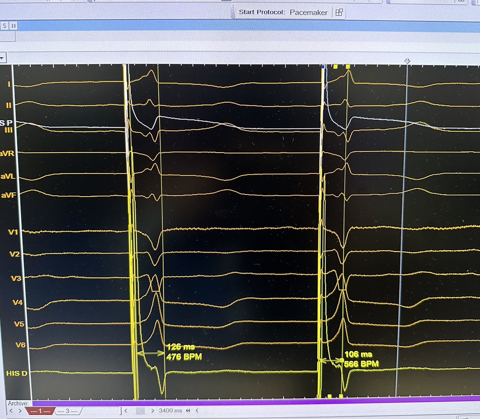Select the S stimulation icon
The height and width of the screenshot is (419, 480).
5,25
